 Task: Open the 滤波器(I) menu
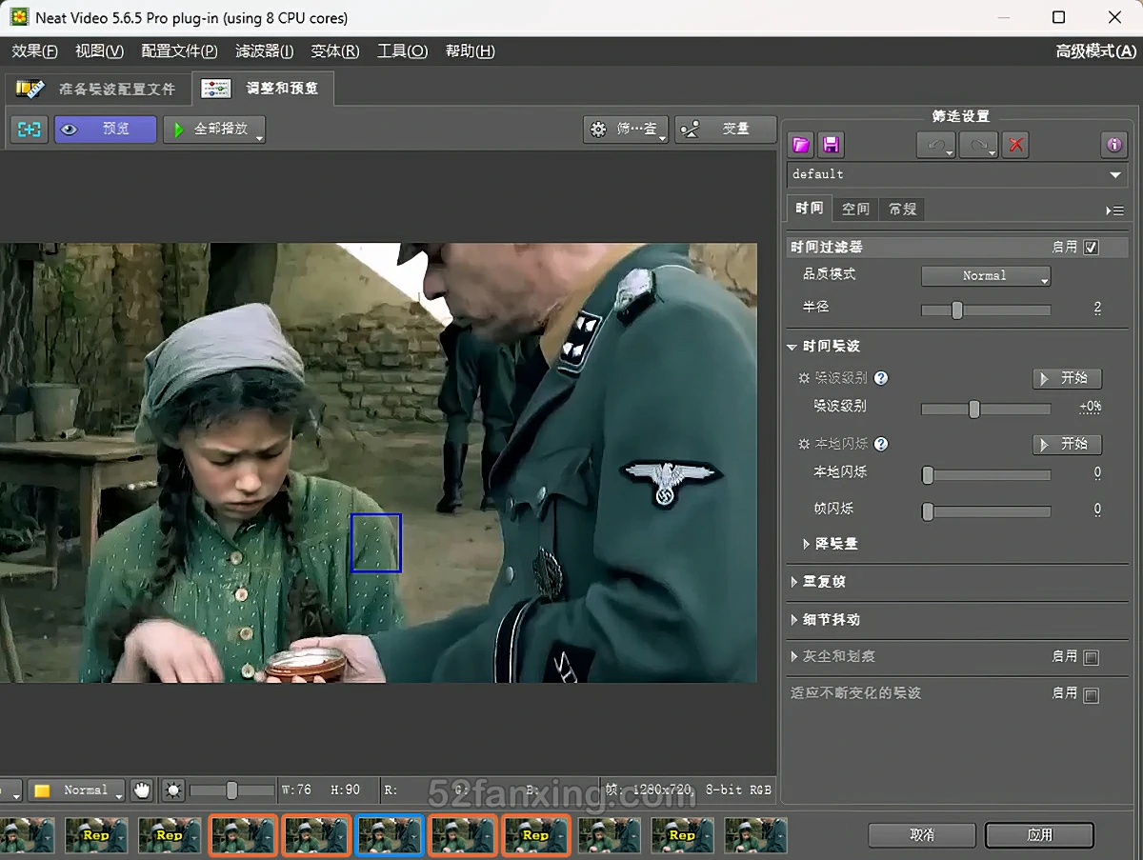pos(264,51)
